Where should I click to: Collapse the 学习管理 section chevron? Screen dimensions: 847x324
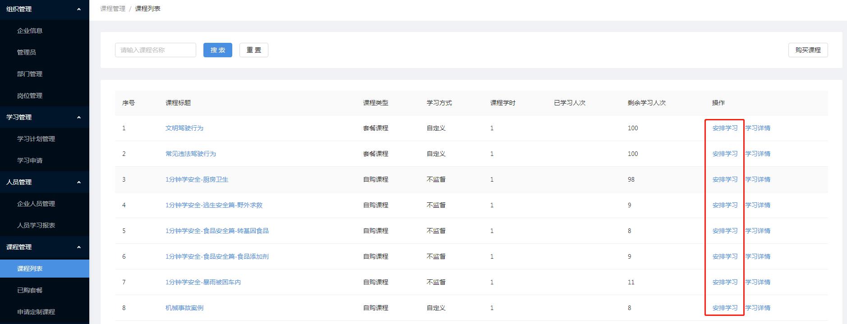pyautogui.click(x=79, y=117)
